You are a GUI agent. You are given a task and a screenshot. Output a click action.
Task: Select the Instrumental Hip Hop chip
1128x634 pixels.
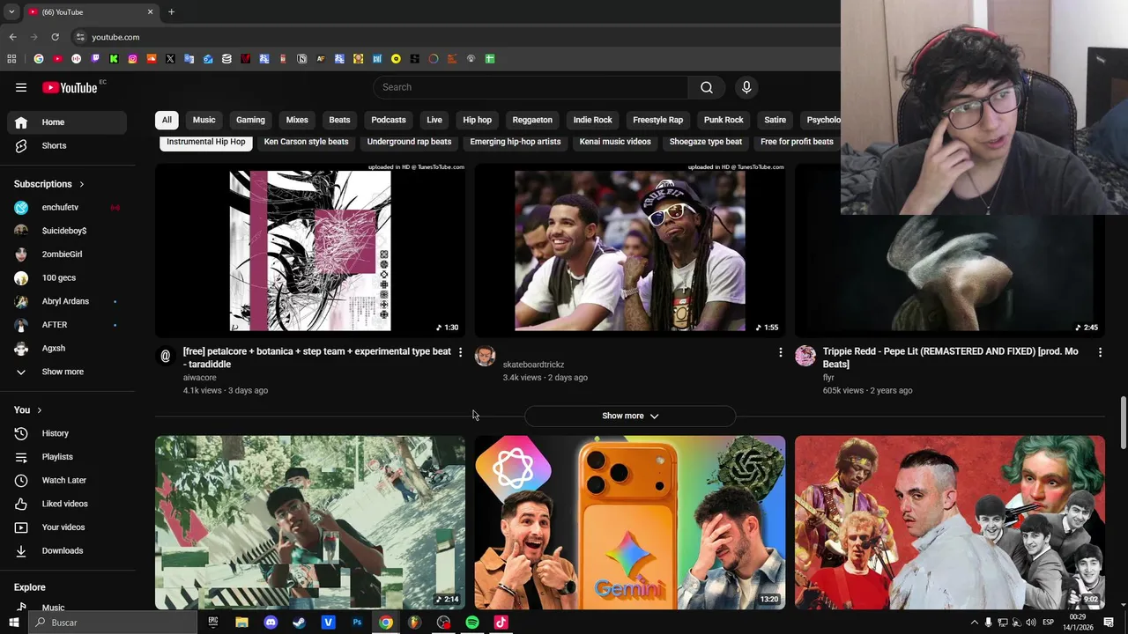click(206, 142)
